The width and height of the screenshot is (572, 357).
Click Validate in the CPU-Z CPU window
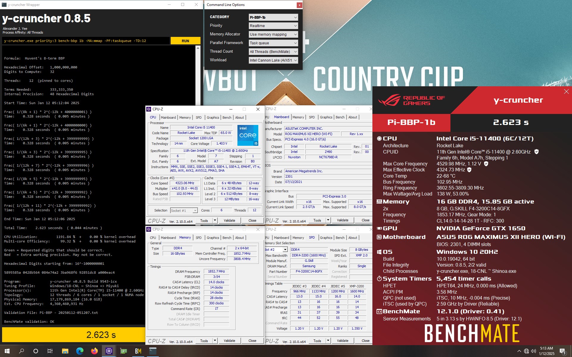click(229, 221)
